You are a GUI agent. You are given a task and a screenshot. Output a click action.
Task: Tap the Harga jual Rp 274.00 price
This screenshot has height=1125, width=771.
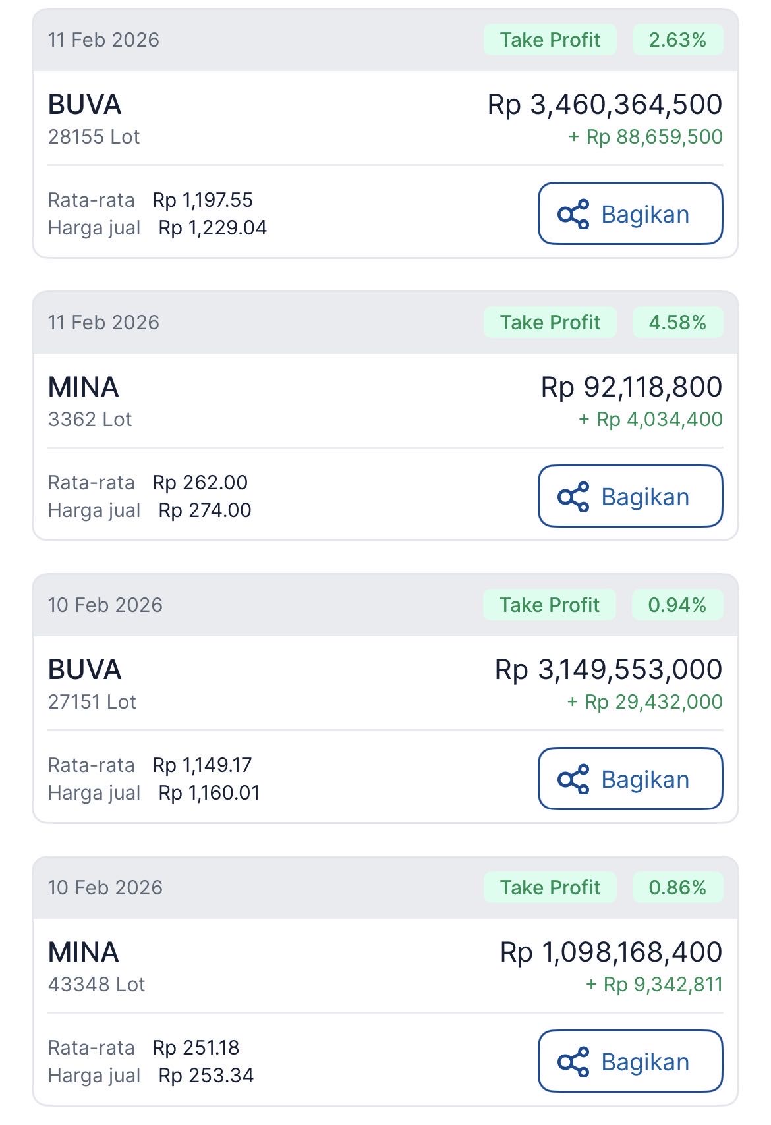204,510
